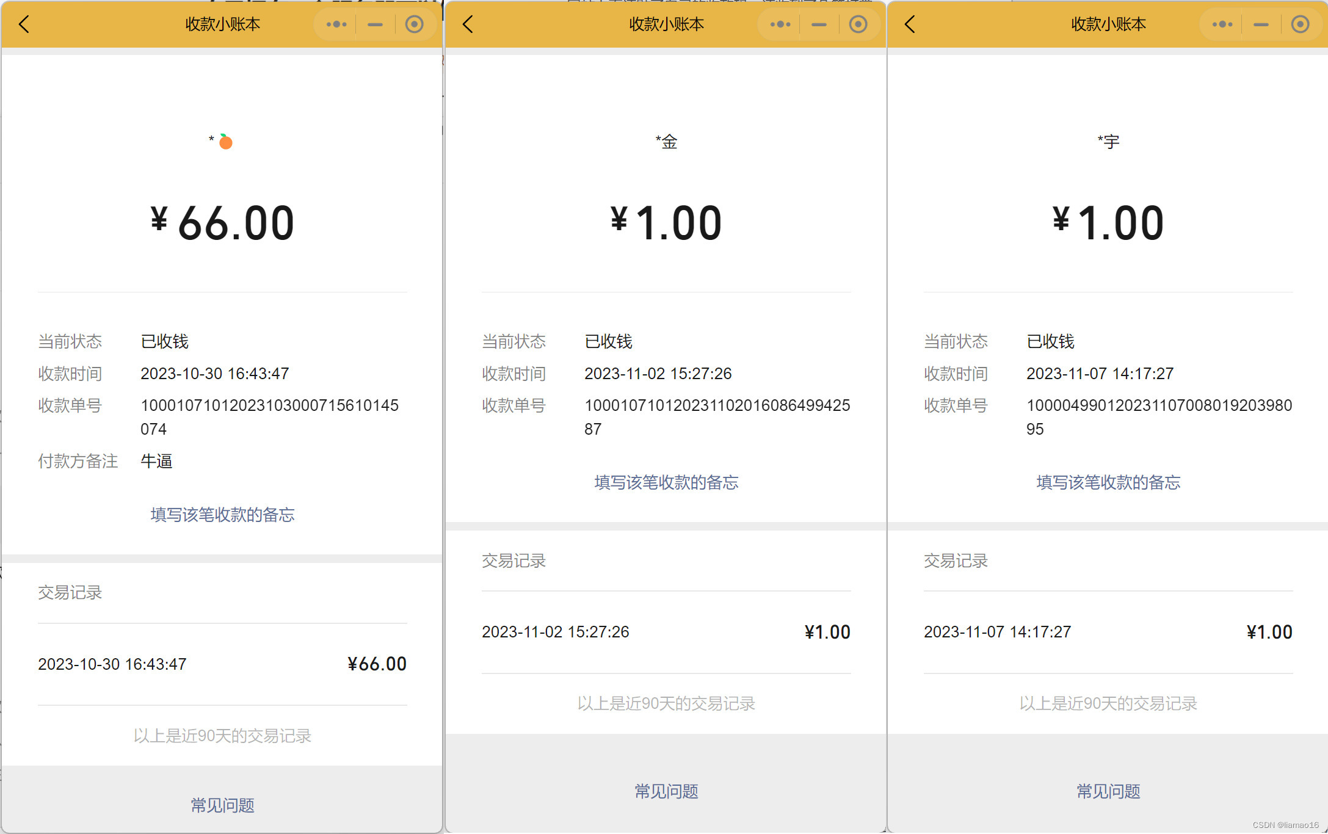Go back in the middle *金 panel
Image resolution: width=1328 pixels, height=834 pixels.
[468, 24]
